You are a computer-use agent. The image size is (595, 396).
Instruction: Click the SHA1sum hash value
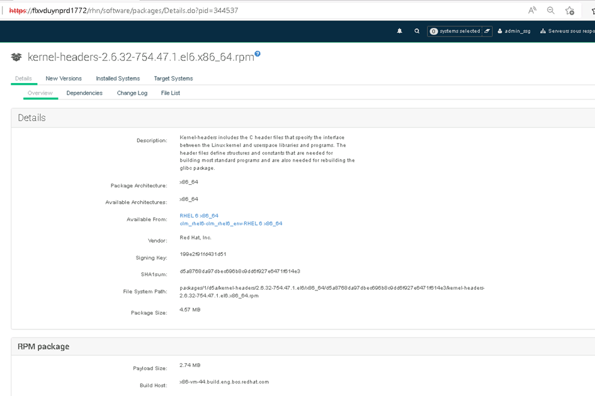click(240, 272)
